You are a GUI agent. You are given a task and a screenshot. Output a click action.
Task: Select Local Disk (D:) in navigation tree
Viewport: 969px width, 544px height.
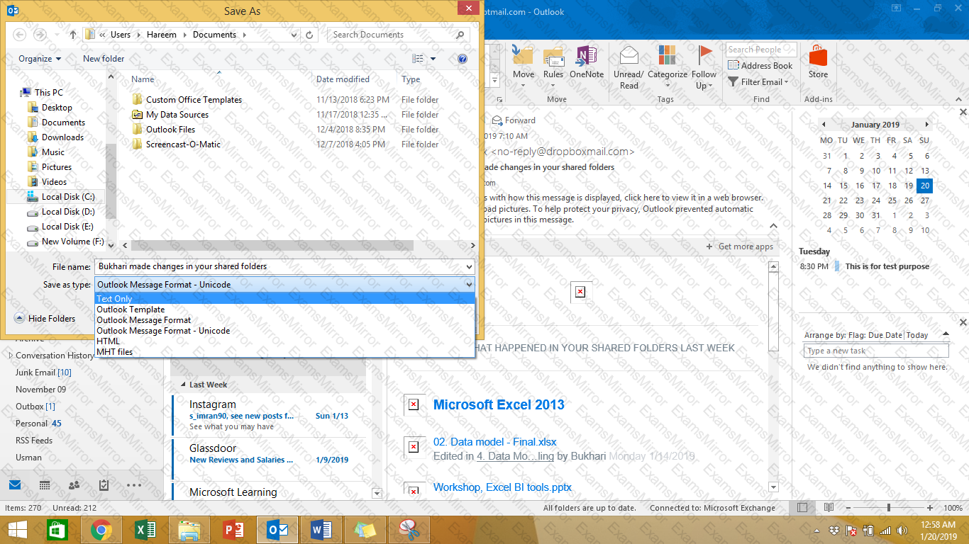pyautogui.click(x=68, y=212)
